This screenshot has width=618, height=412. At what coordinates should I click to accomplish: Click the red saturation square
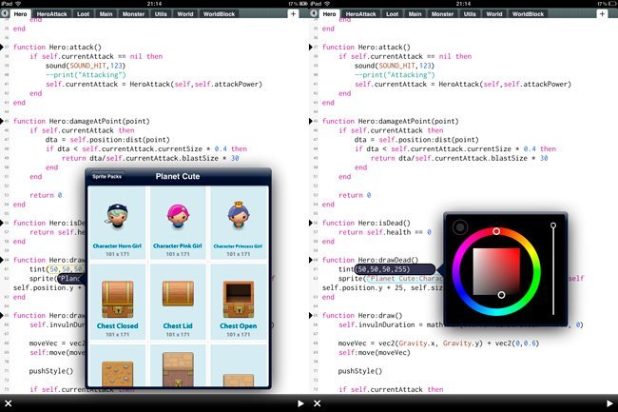click(496, 271)
